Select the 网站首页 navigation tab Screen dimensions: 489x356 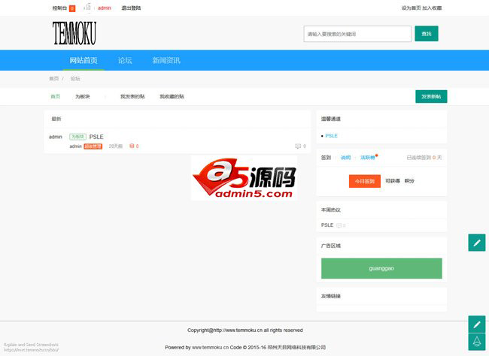pos(84,60)
